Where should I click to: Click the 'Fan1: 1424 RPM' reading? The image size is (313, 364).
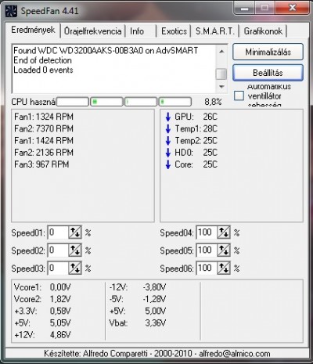[44, 141]
